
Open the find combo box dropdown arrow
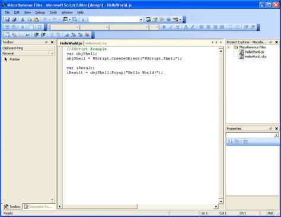141,20
